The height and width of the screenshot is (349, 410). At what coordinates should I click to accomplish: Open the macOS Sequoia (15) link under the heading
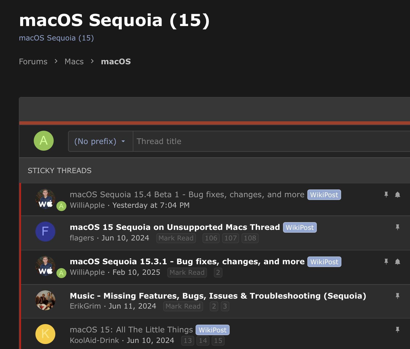point(56,38)
